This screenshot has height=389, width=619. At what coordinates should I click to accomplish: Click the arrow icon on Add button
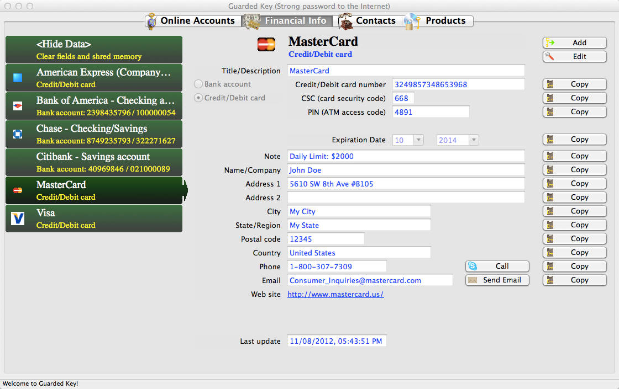(550, 42)
